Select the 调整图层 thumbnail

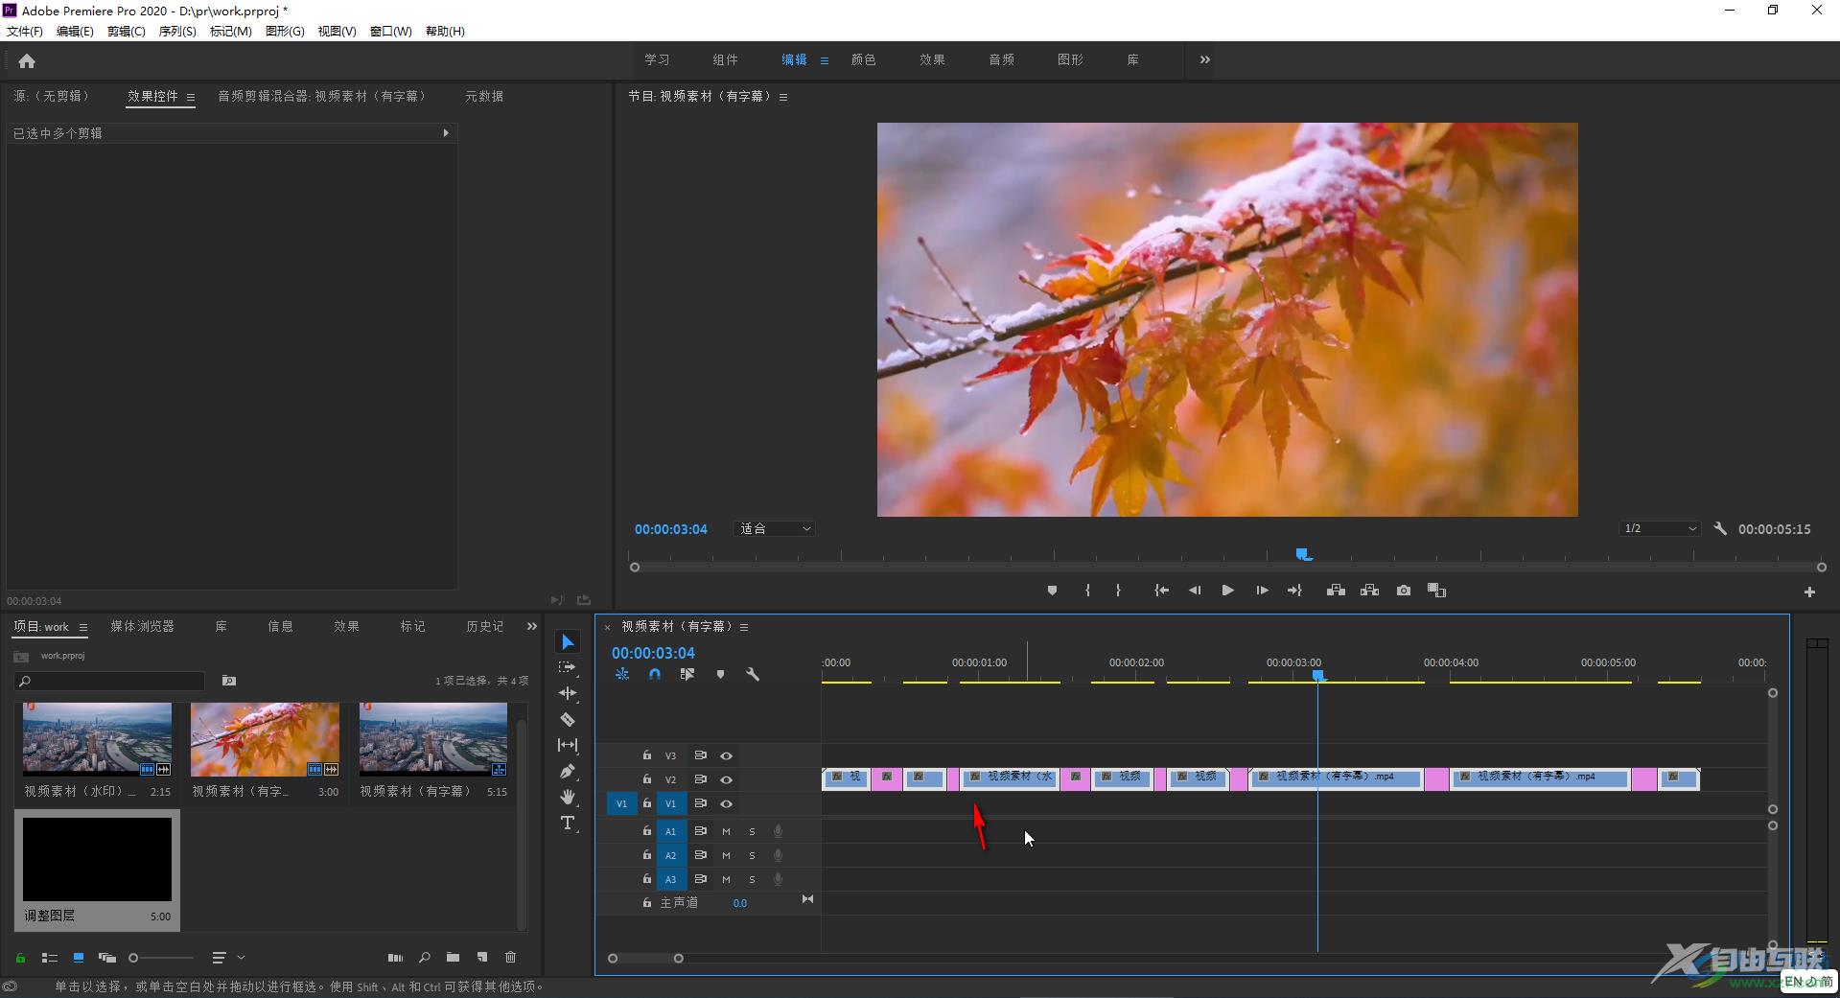pos(97,859)
